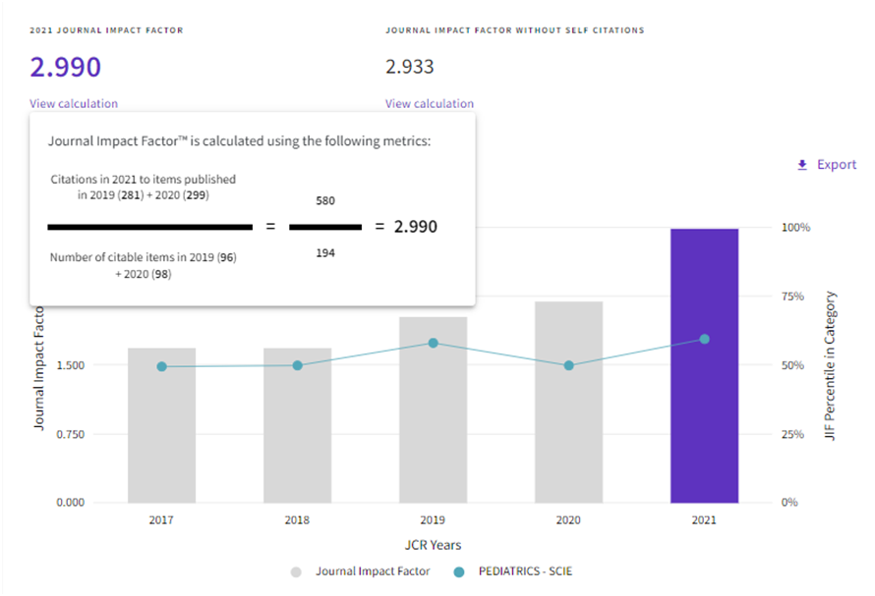The width and height of the screenshot is (875, 596).
Task: Select the 2018 percentile data point
Action: (297, 365)
